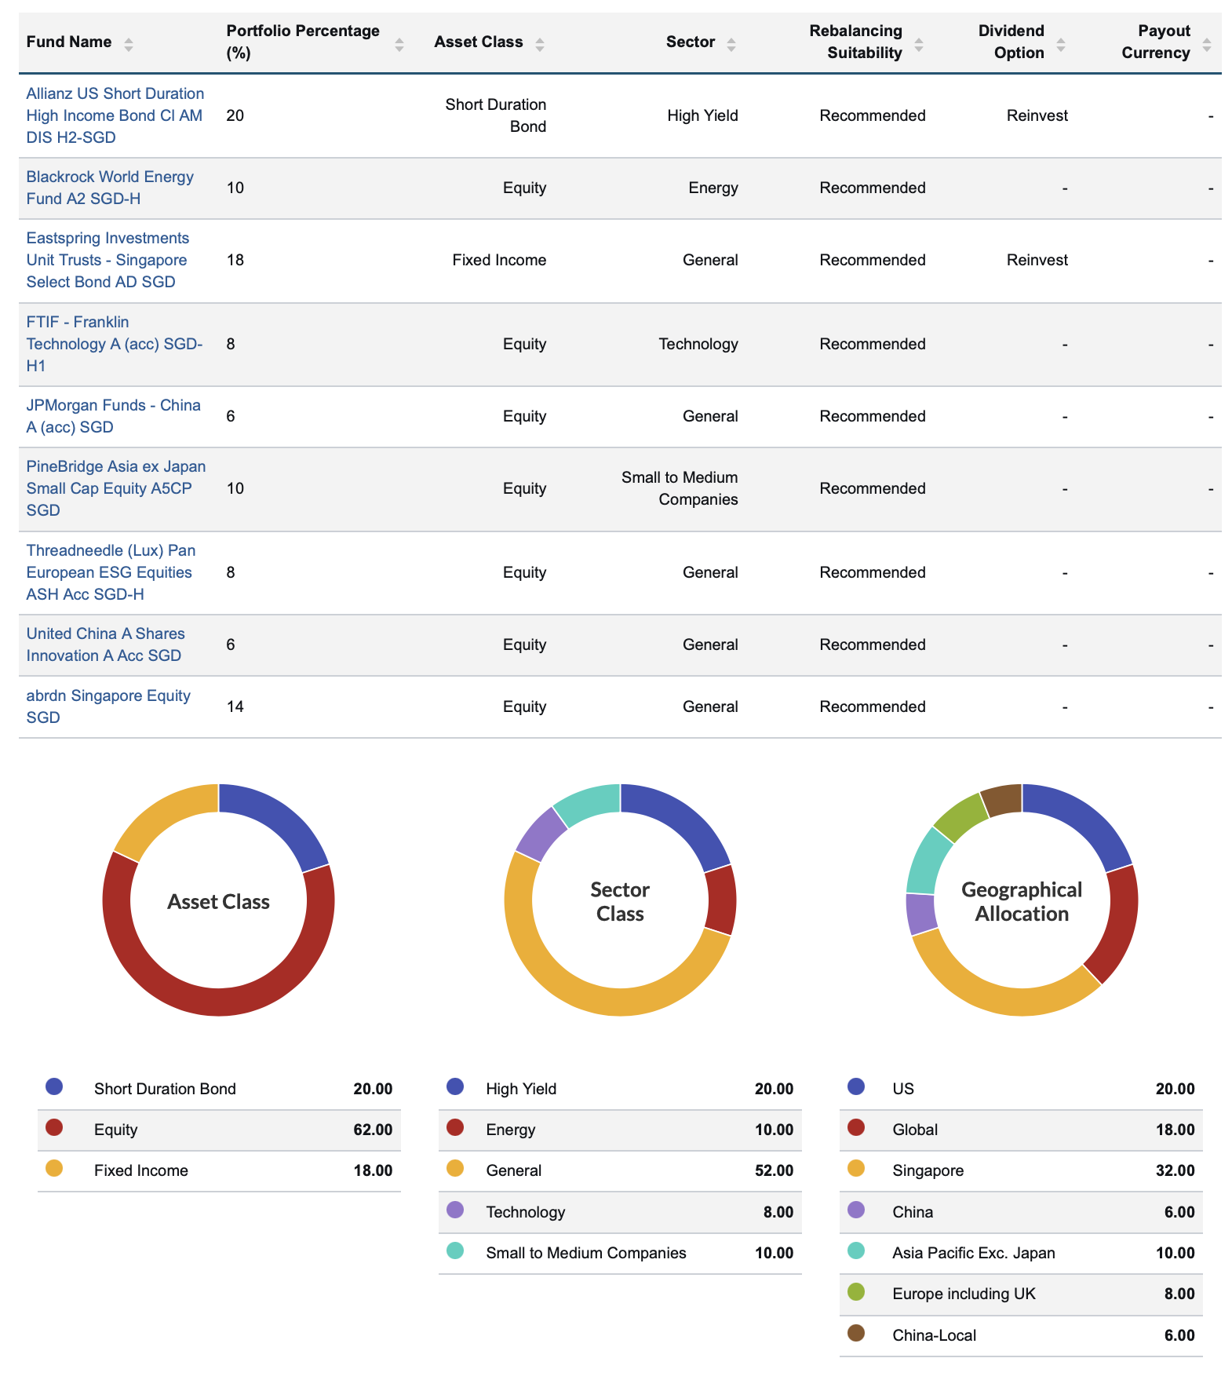
Task: Click the yellow General sector legend dot
Action: 455,1169
